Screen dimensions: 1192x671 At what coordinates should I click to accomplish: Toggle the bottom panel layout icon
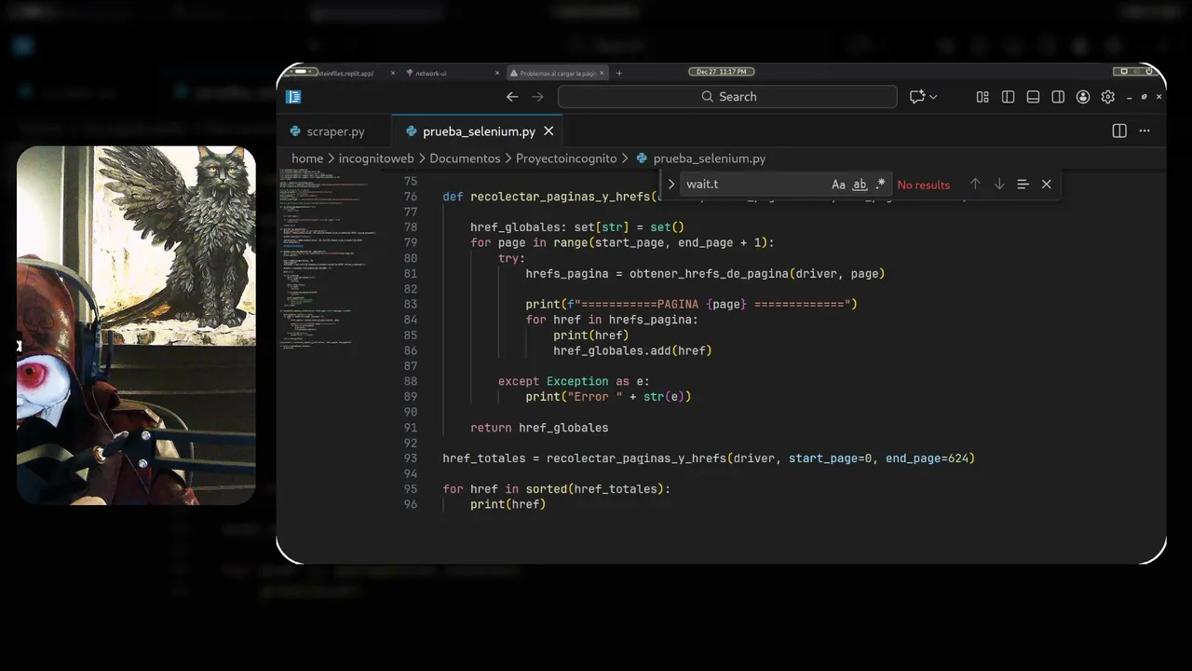click(1033, 97)
